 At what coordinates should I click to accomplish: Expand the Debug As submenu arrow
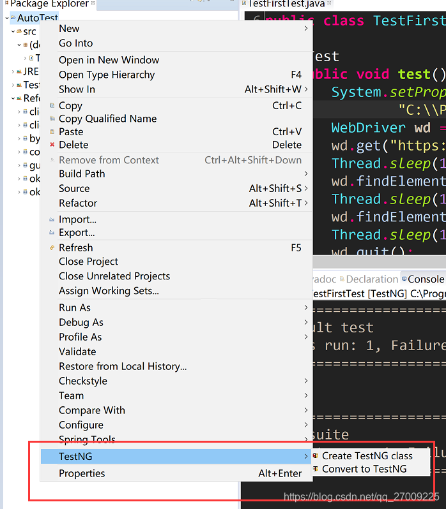pos(306,322)
